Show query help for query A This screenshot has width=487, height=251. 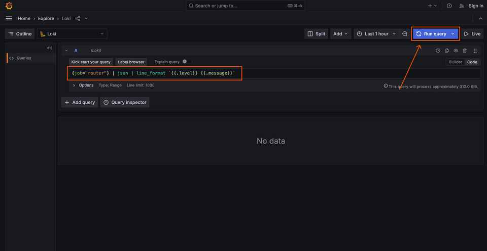(438, 51)
